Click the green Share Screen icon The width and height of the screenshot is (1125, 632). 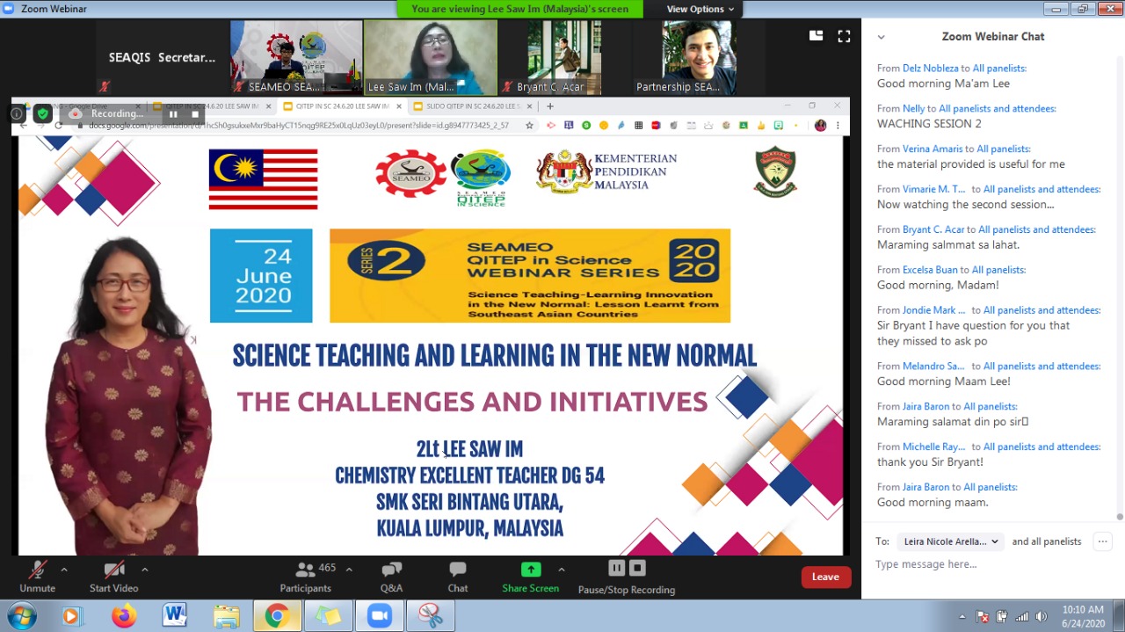[530, 570]
